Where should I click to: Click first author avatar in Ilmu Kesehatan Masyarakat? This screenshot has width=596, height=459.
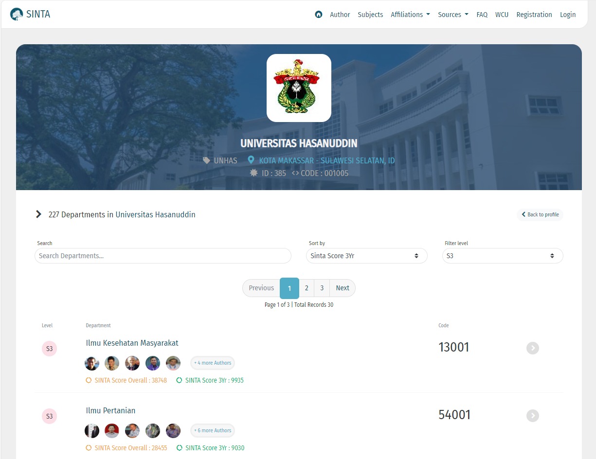(92, 363)
